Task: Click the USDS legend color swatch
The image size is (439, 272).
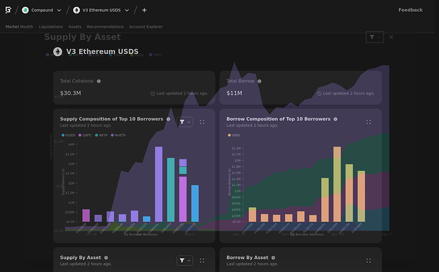Action: 229,135
